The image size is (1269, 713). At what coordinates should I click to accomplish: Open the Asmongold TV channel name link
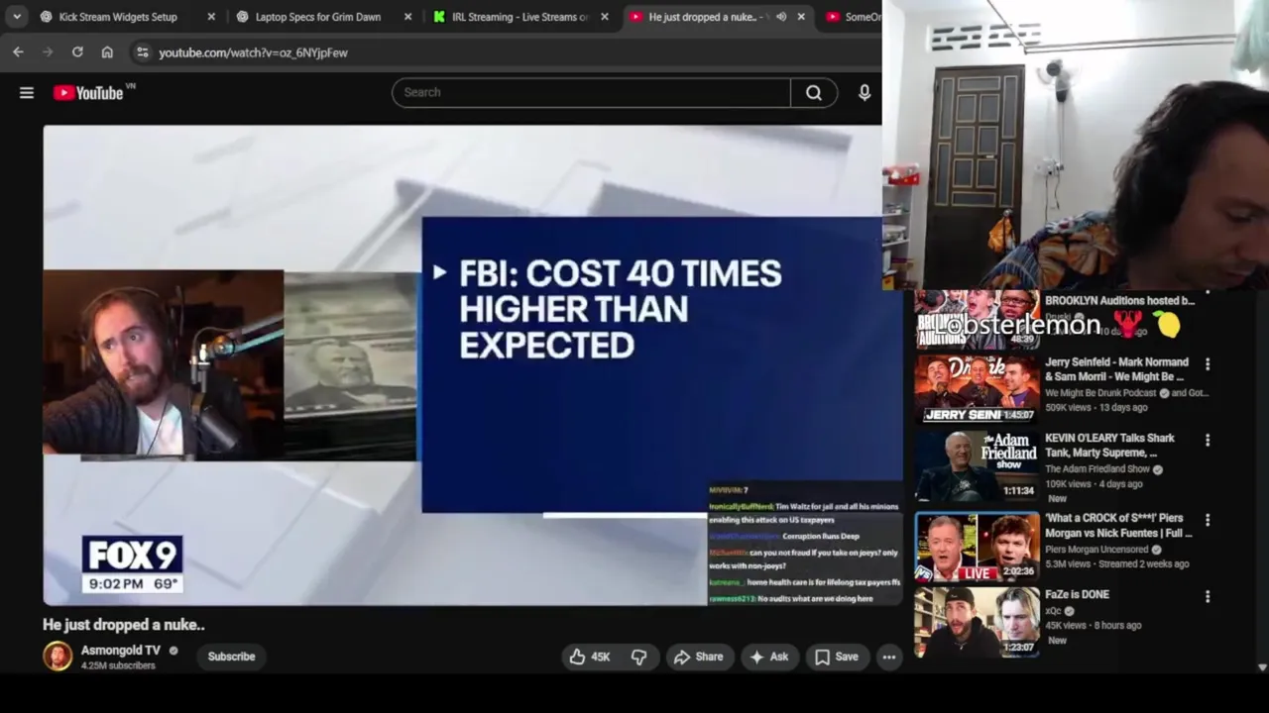120,650
